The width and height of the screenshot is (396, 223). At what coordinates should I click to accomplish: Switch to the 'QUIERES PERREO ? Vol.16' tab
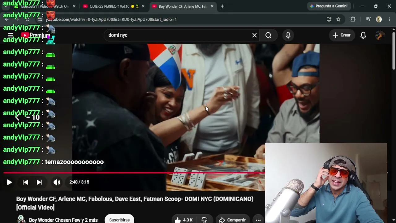pos(114,6)
